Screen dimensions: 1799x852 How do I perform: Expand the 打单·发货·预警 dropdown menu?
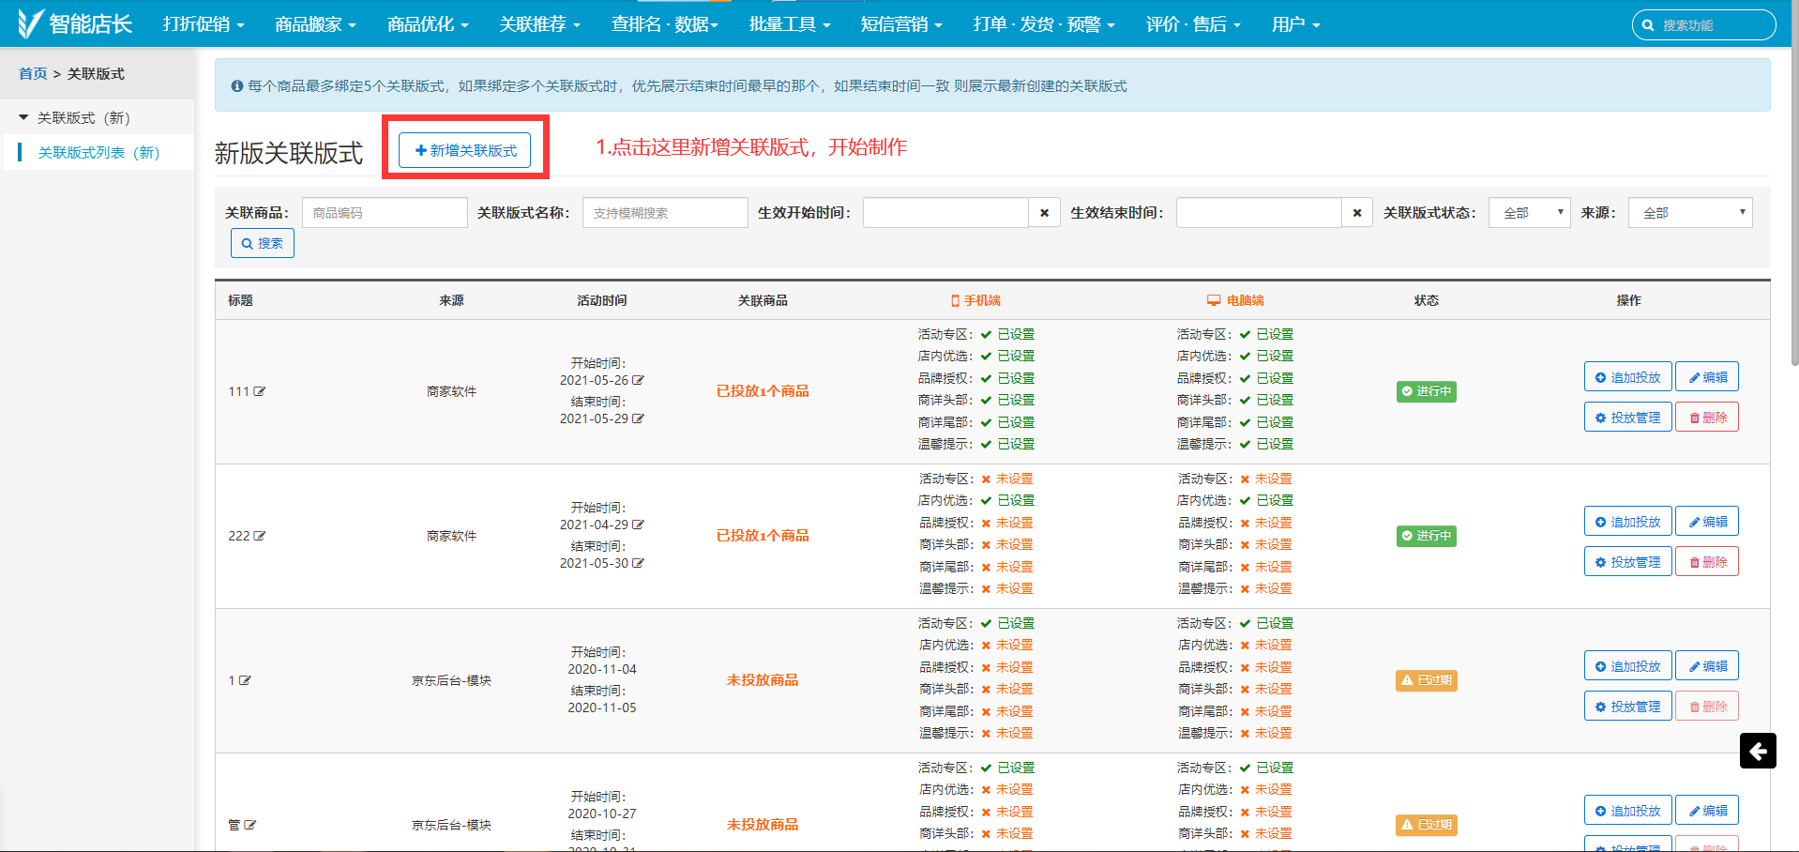tap(1044, 24)
